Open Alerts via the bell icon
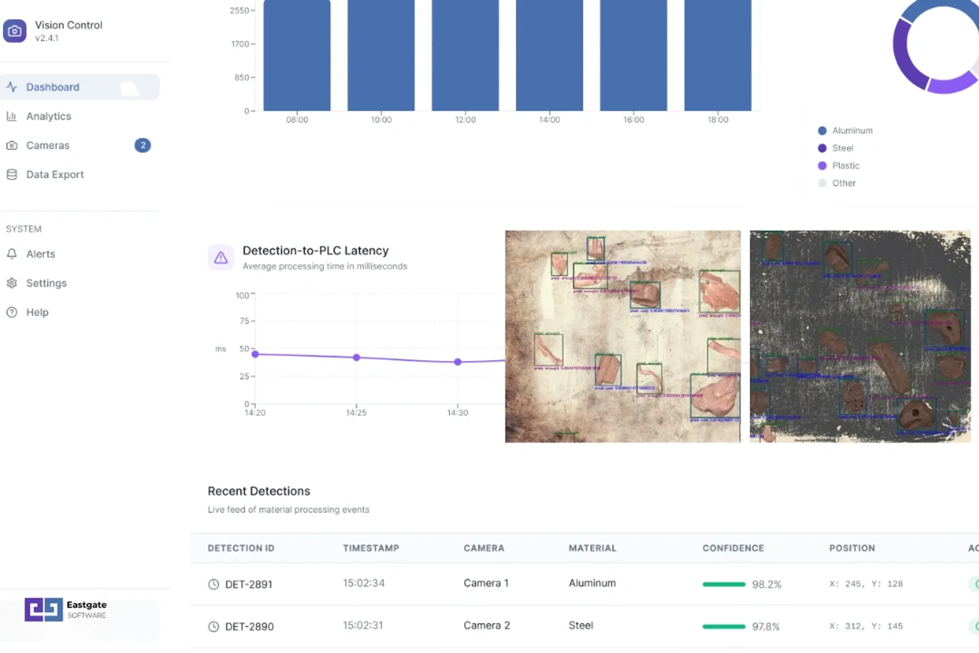 11,254
